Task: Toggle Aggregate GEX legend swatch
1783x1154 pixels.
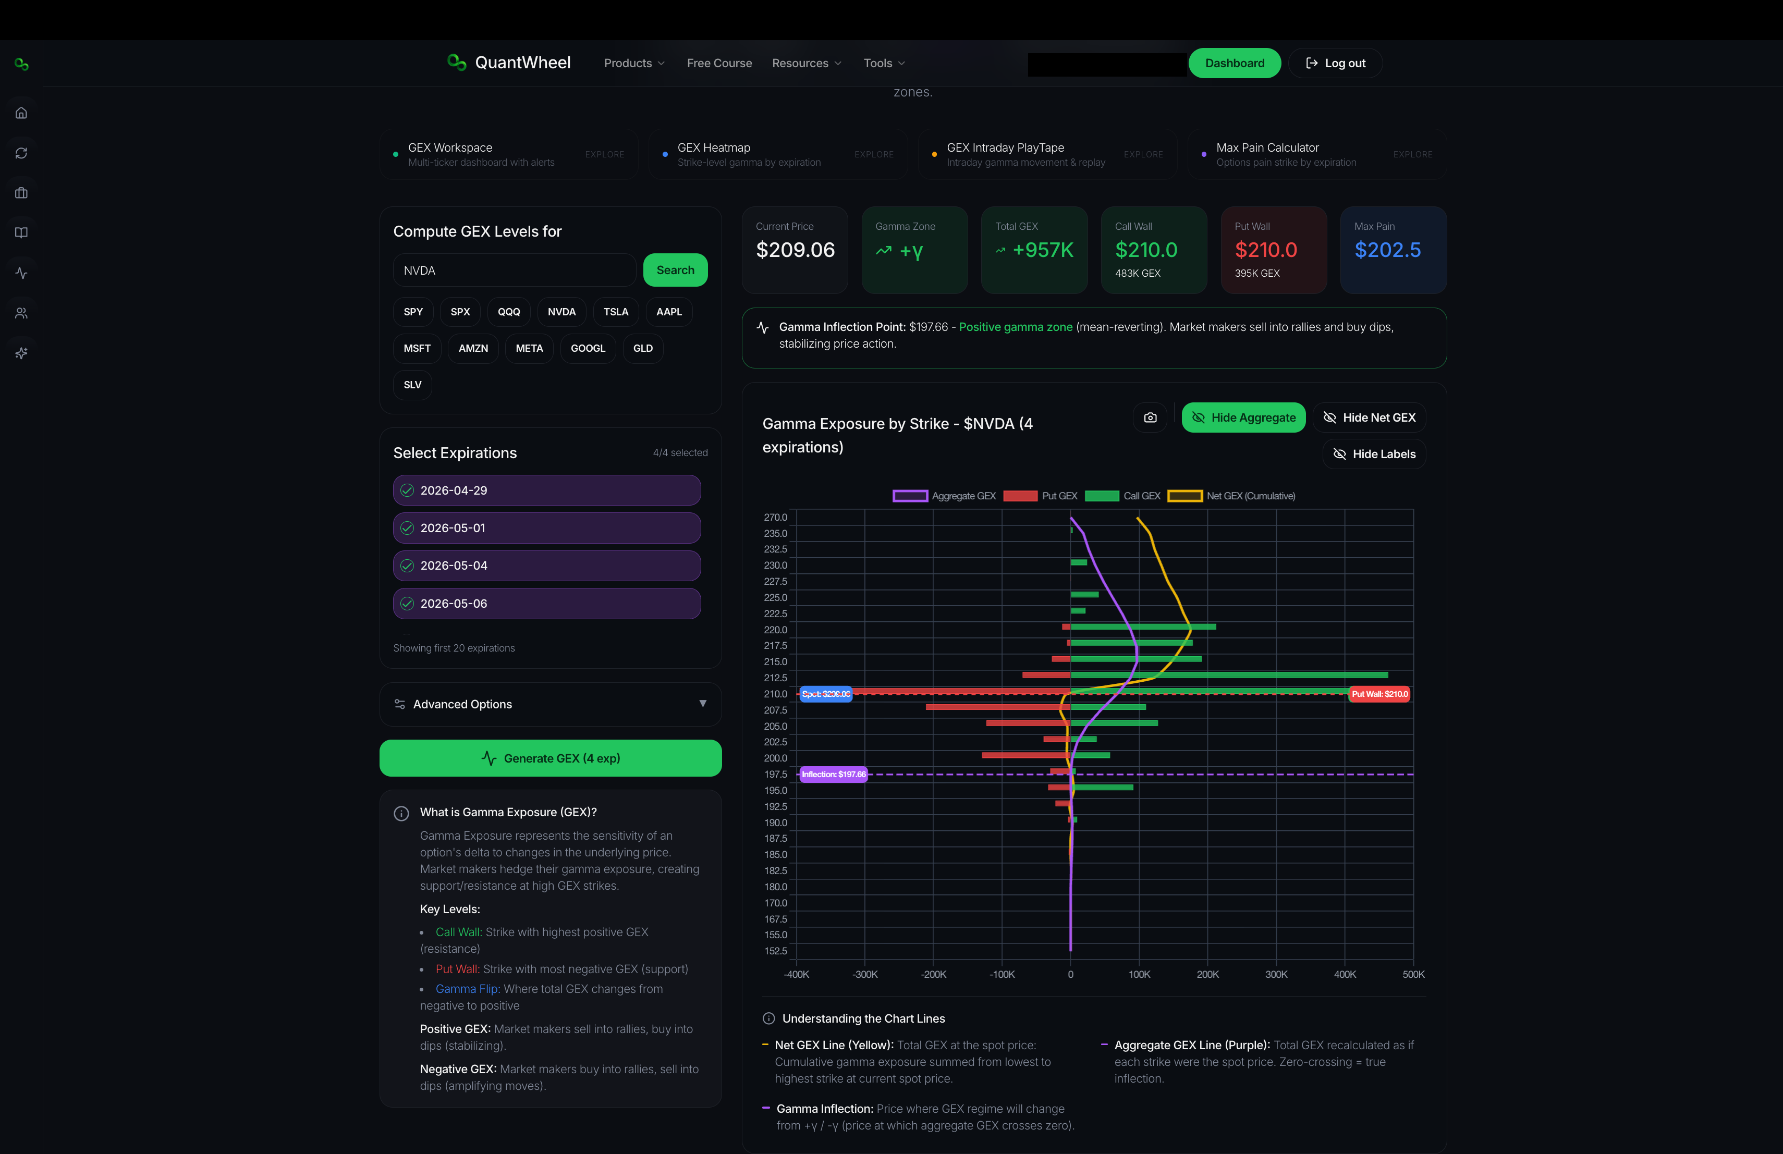Action: pos(910,496)
